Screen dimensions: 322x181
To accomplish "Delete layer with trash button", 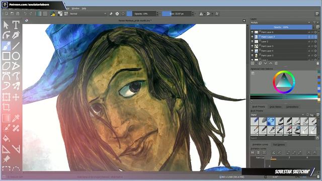I will (x=317, y=63).
